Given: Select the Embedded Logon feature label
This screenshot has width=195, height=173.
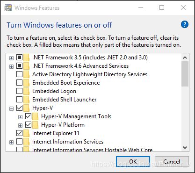Looking at the screenshot, I should click(54, 91).
